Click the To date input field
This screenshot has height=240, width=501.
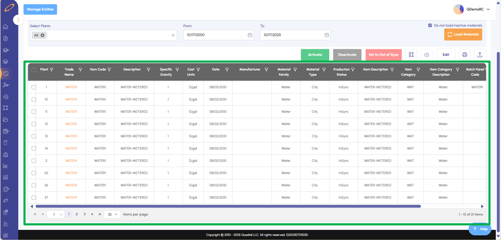click(291, 35)
